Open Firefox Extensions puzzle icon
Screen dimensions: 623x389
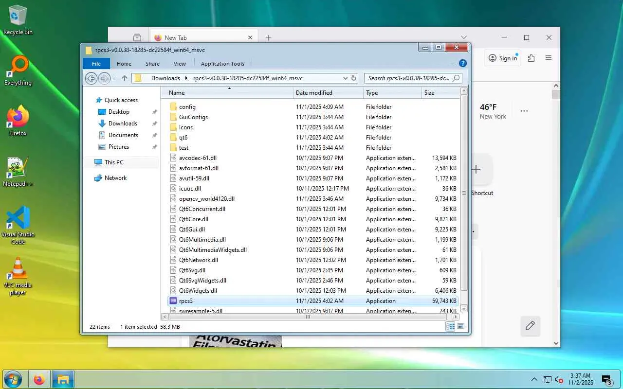point(531,58)
